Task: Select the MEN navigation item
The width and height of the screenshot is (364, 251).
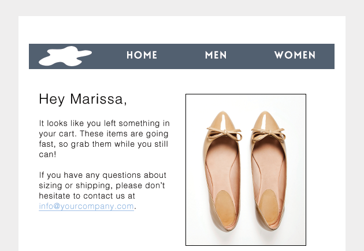Action: (216, 55)
